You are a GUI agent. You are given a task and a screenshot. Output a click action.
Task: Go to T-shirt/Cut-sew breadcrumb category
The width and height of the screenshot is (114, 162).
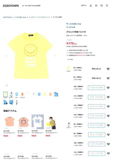point(44,17)
